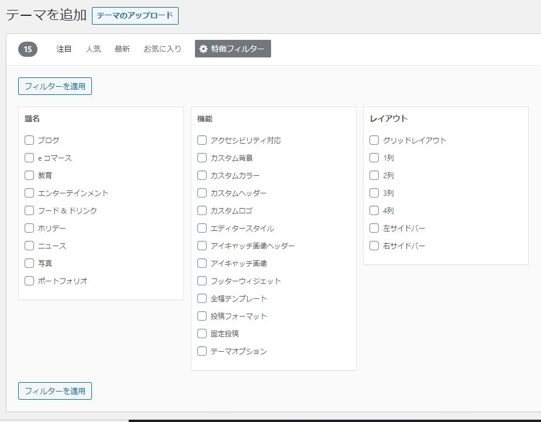Select the フード & ドリンク checkbox
Image resolution: width=541 pixels, height=422 pixels.
click(x=29, y=210)
